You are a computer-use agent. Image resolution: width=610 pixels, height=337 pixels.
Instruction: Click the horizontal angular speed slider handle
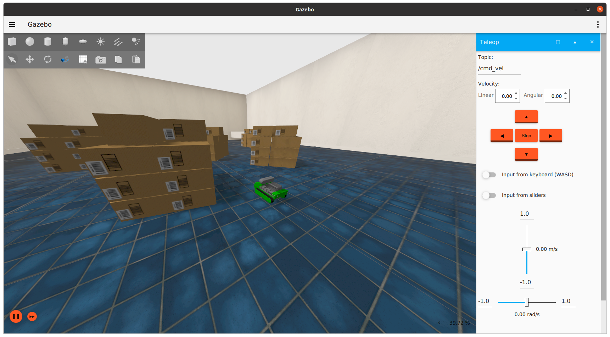[x=527, y=302]
